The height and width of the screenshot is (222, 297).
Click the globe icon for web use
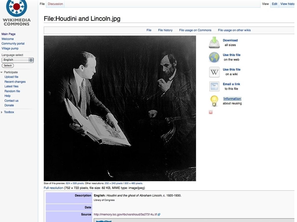click(x=214, y=57)
